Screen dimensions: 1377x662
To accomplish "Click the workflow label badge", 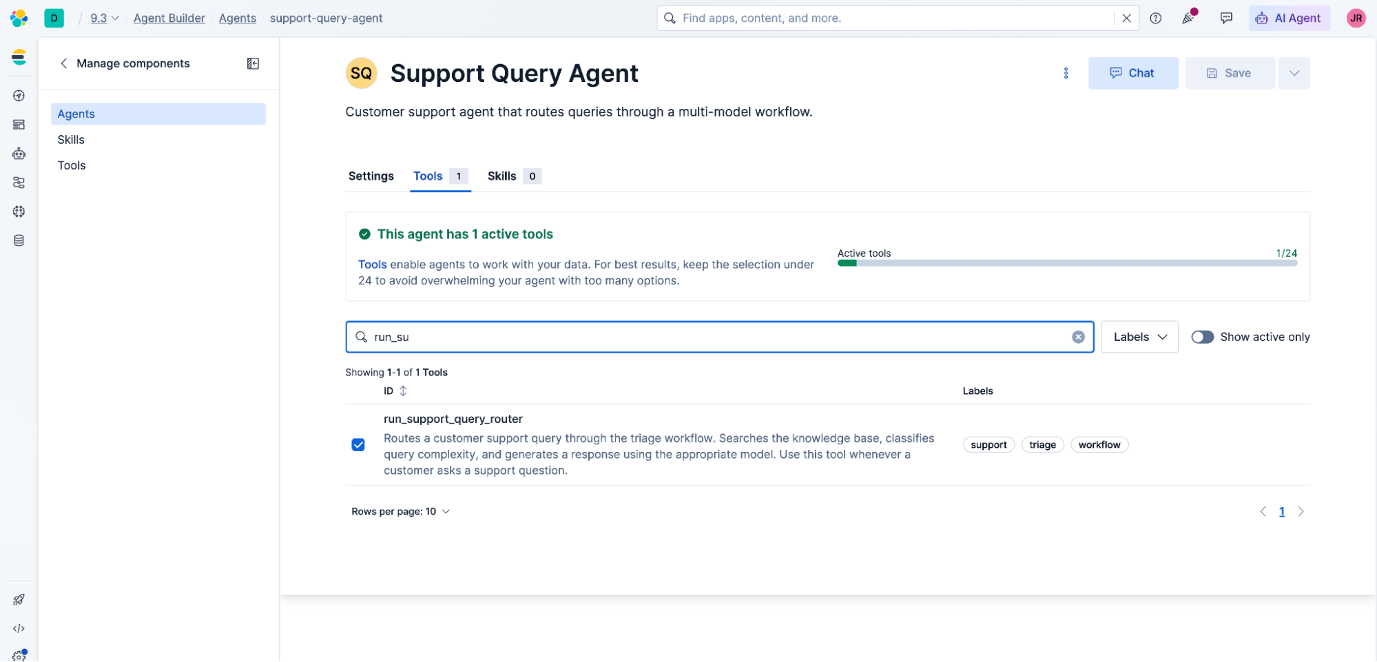I will (1099, 445).
